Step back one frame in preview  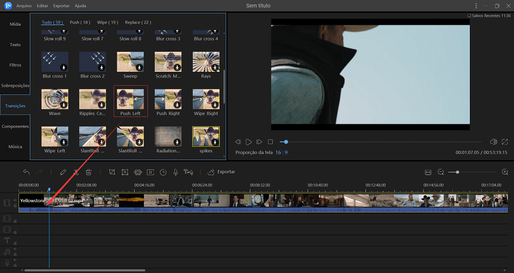(x=238, y=142)
